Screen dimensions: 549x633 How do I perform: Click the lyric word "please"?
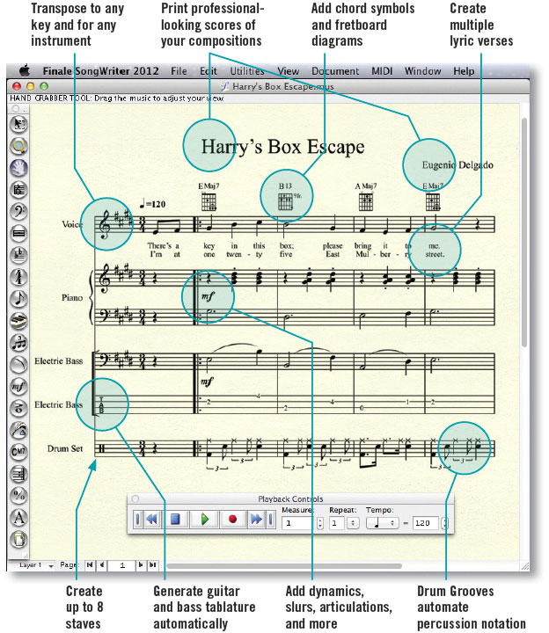332,246
